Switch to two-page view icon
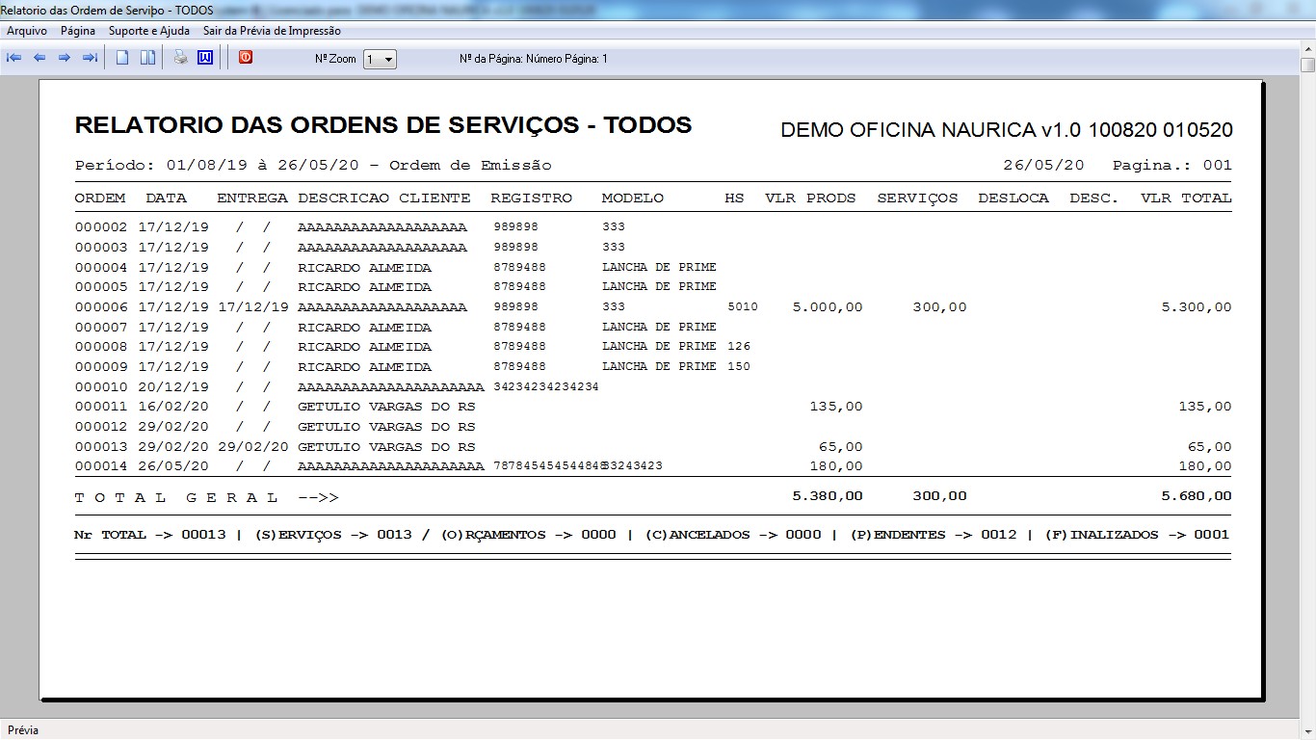This screenshot has width=1316, height=740. (147, 58)
